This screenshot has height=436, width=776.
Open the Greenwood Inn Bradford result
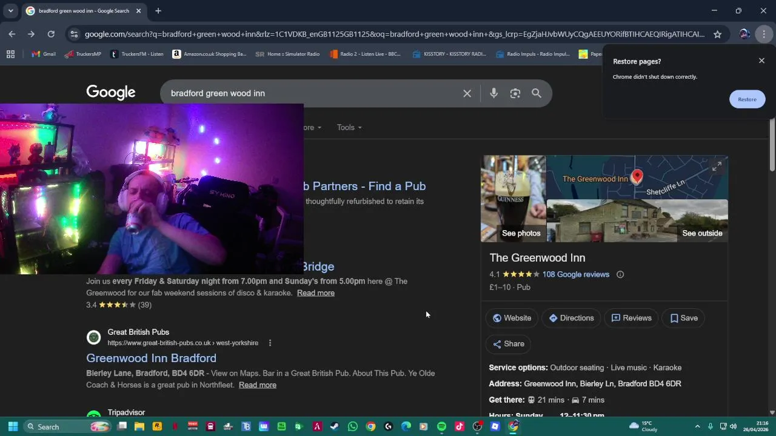pos(151,358)
